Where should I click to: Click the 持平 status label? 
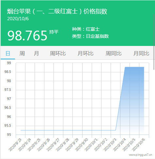(x=54, y=32)
